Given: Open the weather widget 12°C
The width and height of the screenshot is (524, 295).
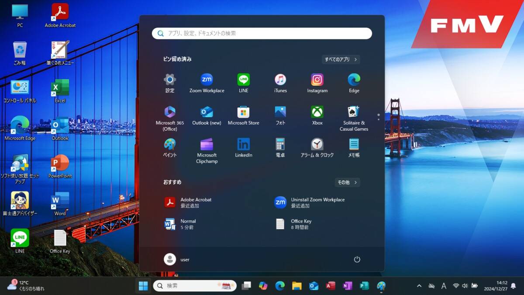Looking at the screenshot, I should (x=26, y=286).
